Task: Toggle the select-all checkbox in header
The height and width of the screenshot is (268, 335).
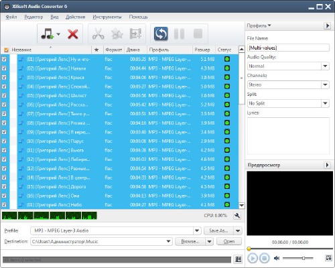Action: click(x=6, y=50)
